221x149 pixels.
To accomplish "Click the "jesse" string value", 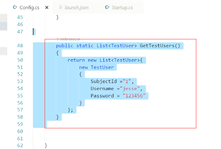I will (x=130, y=89).
